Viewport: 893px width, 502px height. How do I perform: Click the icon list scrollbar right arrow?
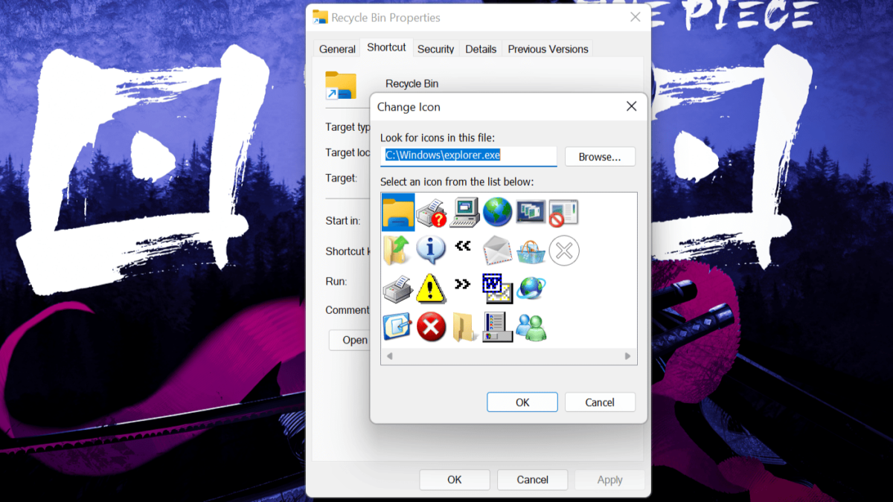pos(628,356)
